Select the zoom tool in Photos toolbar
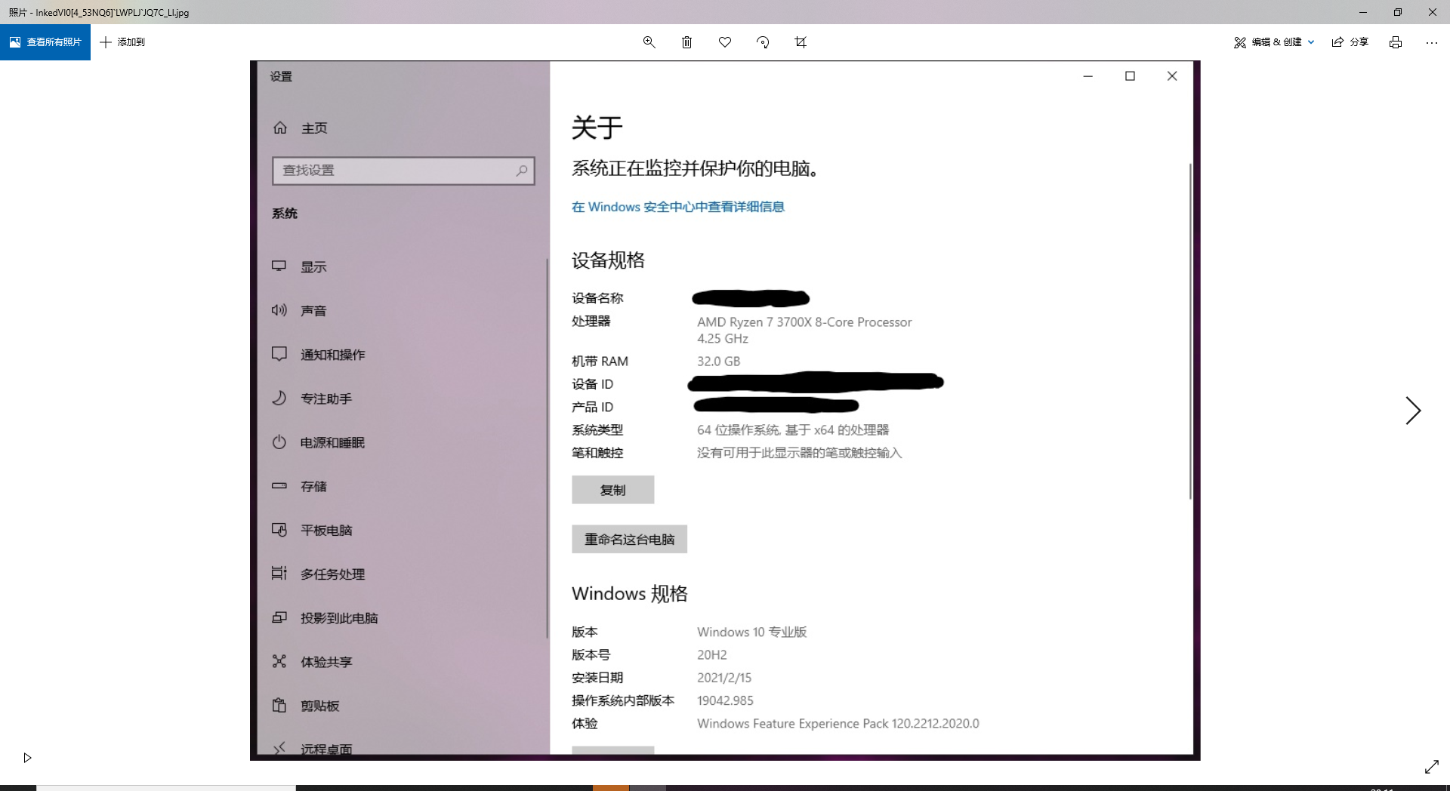 pos(649,42)
